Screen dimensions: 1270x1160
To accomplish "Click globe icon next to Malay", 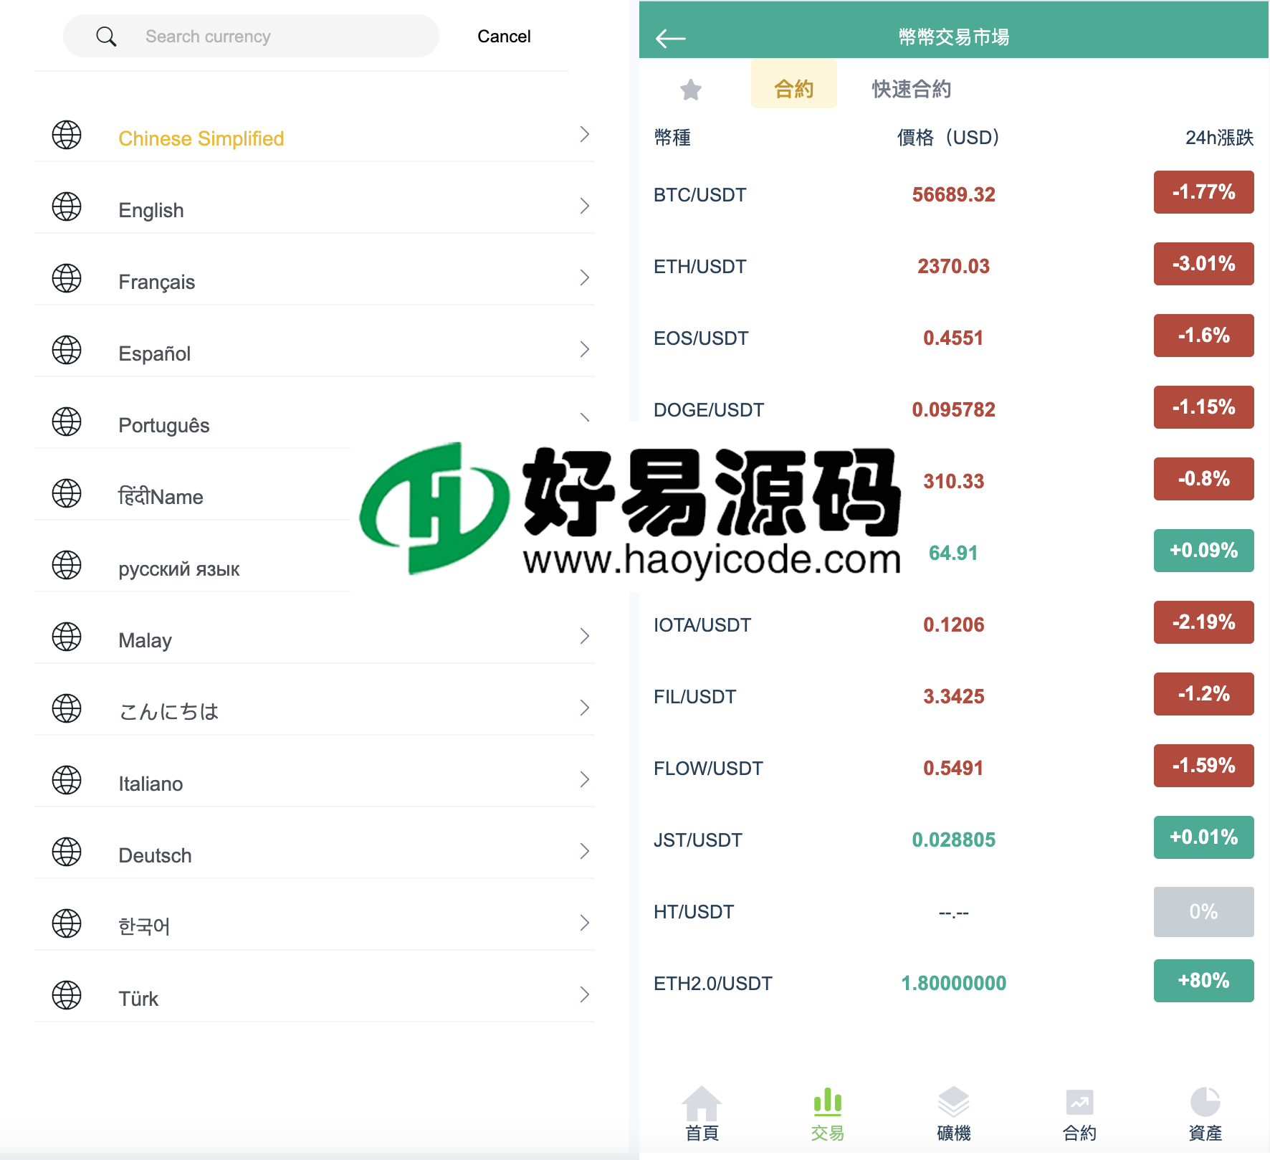I will (67, 637).
